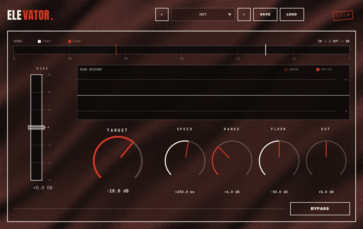Click the -48 tick on the level scale
The image size is (363, 229).
(x=125, y=59)
